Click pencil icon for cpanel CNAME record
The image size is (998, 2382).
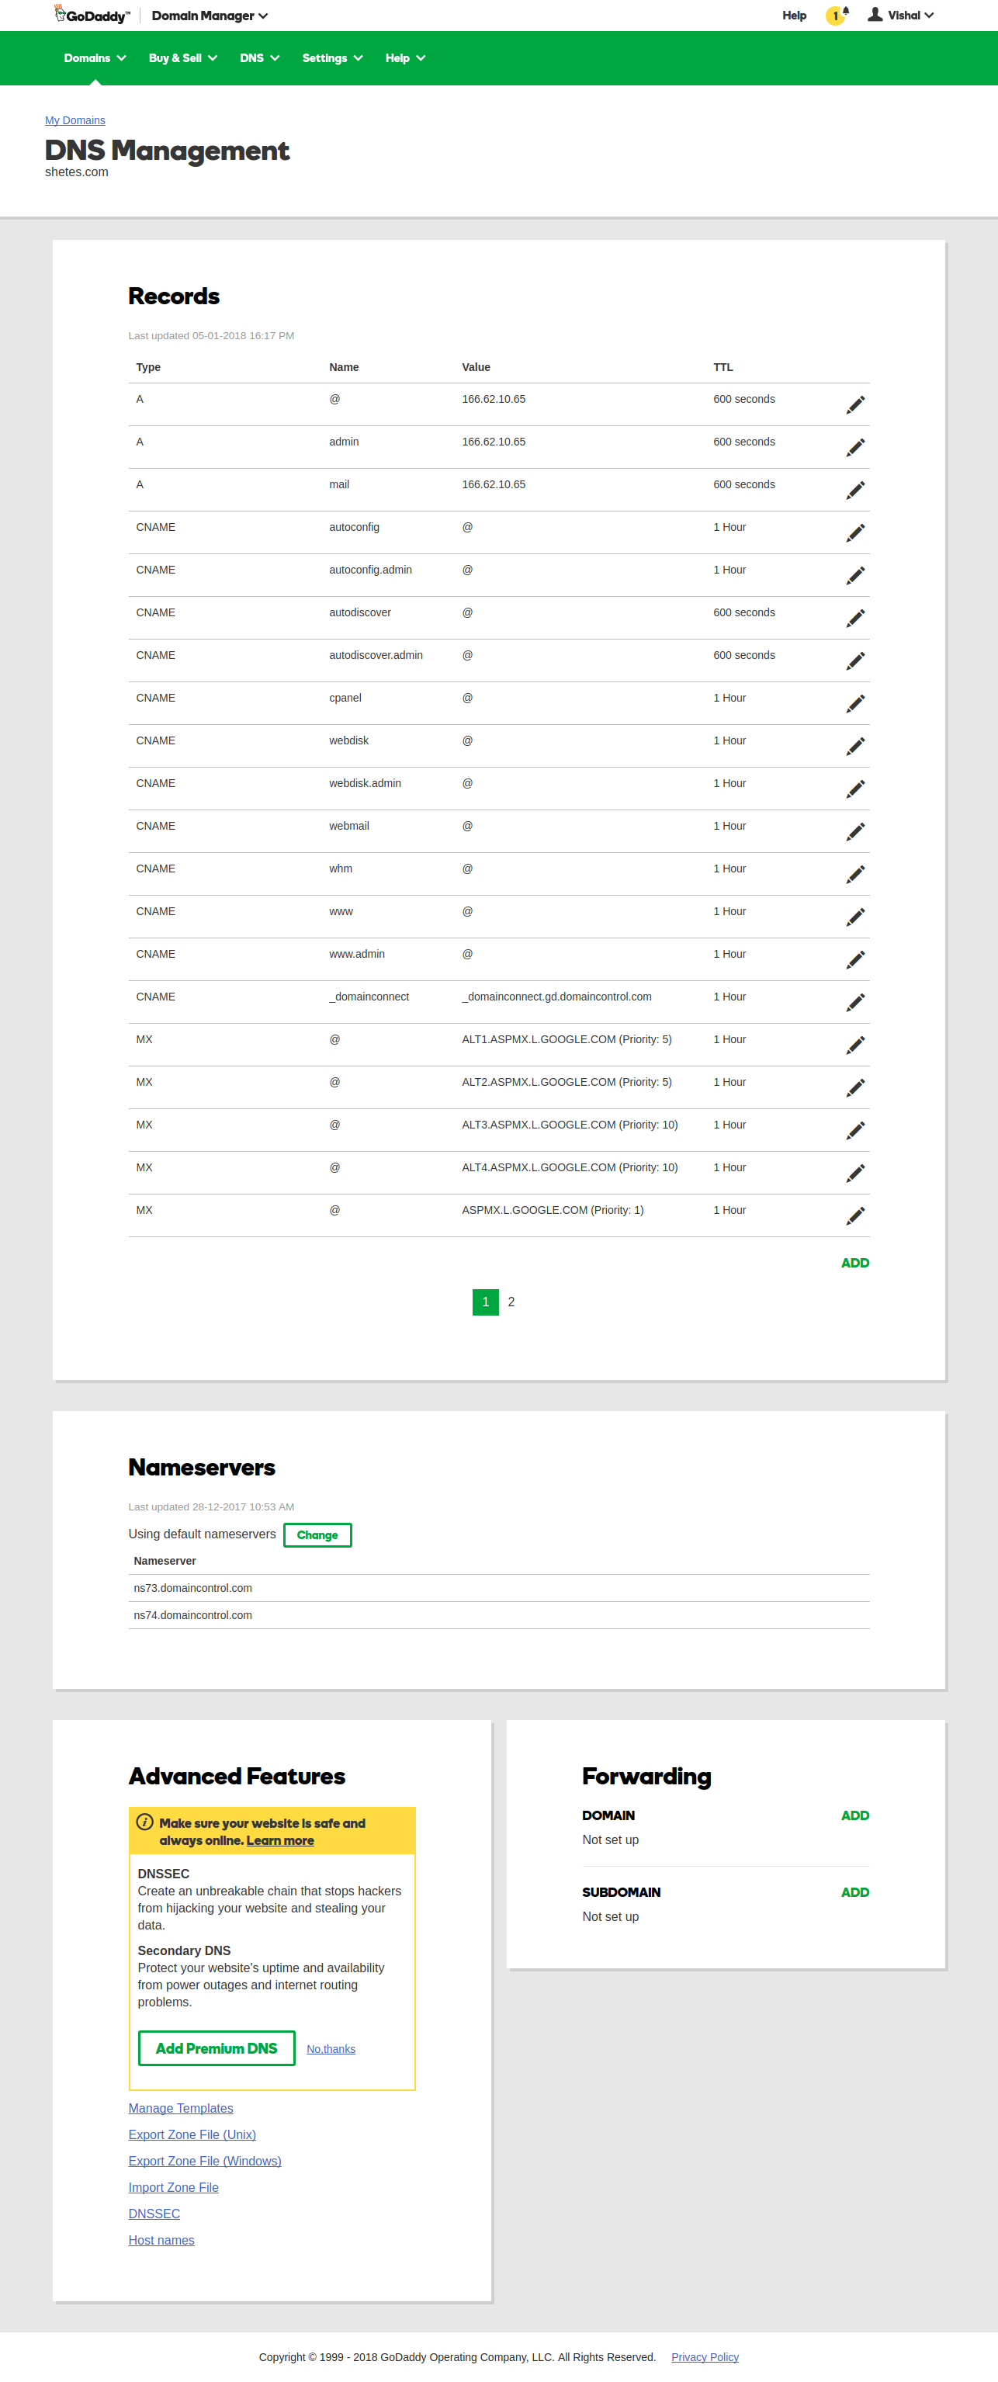854,704
